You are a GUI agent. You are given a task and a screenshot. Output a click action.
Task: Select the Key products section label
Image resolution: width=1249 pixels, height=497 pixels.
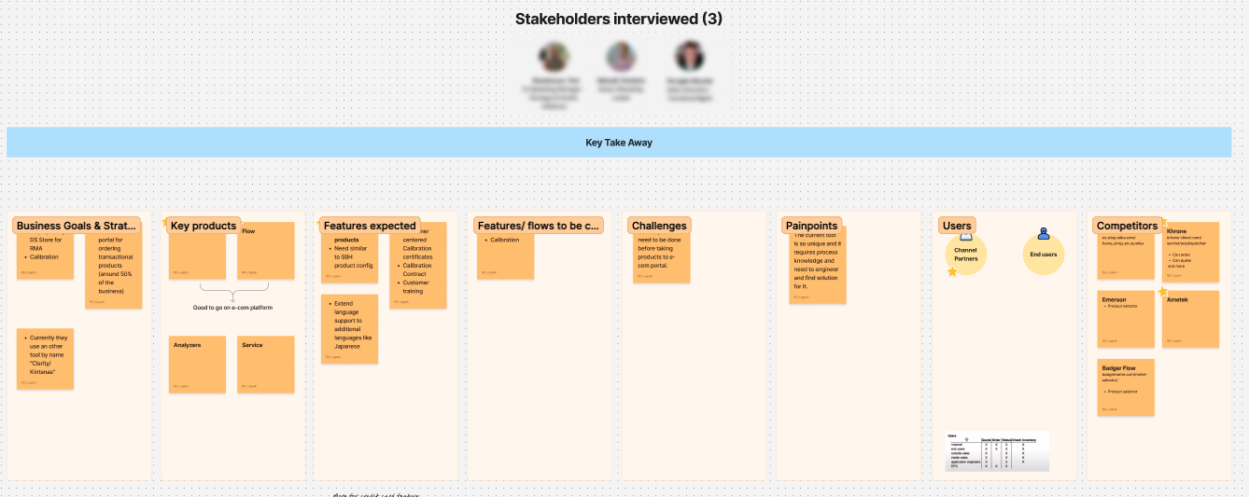(203, 226)
